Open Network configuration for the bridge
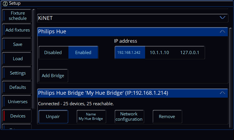Viewport: 234px width, 140px height. (x=129, y=117)
